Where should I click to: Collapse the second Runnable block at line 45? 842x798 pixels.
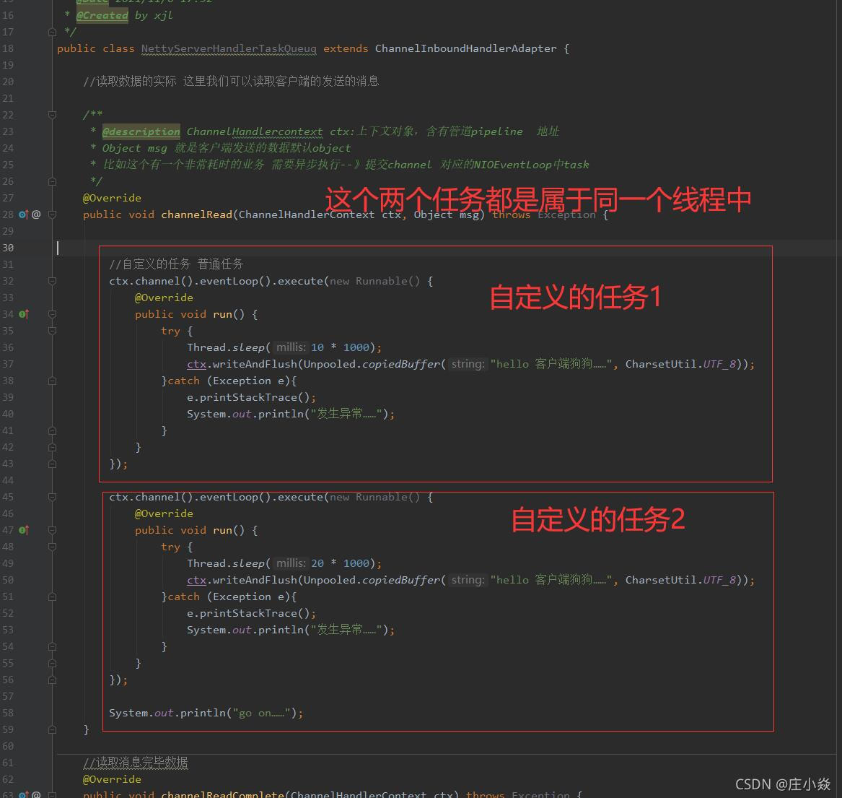pyautogui.click(x=52, y=497)
